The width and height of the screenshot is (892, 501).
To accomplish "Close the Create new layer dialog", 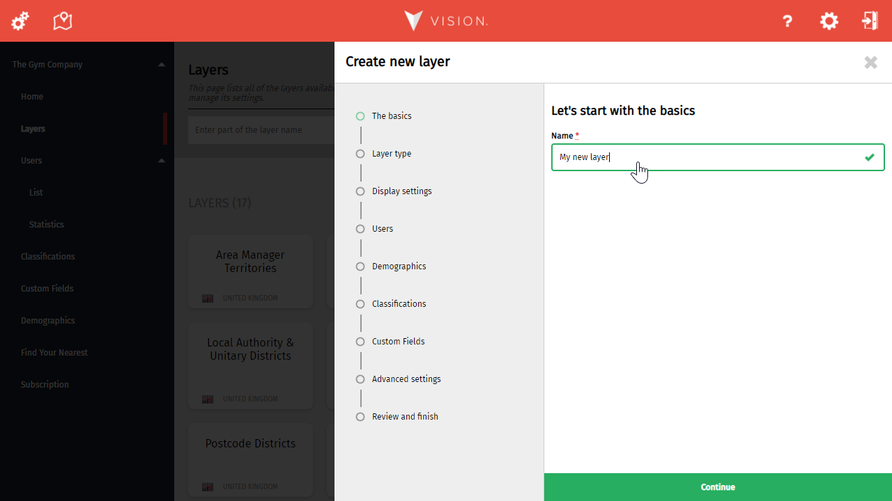I will pos(870,63).
